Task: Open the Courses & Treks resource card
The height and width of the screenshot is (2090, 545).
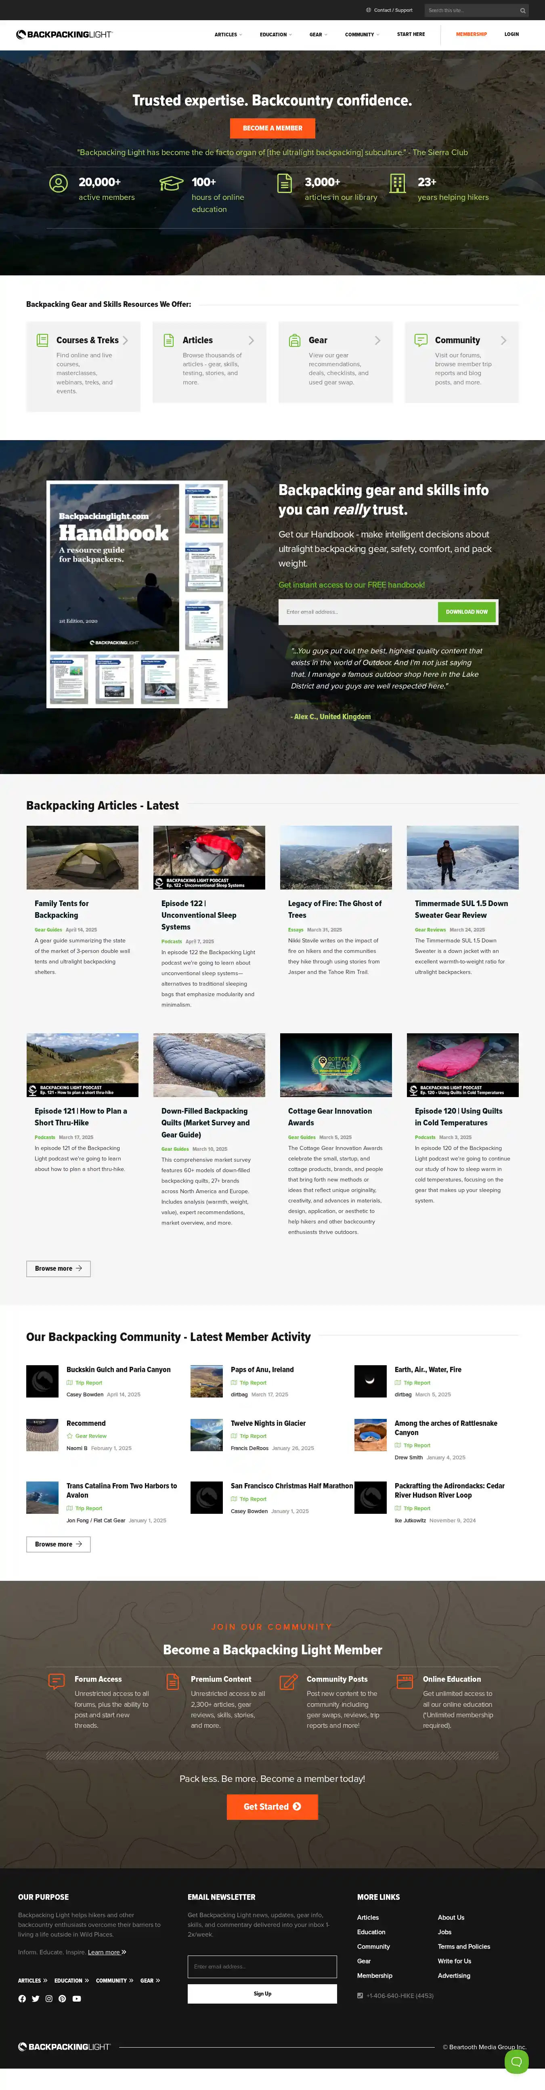Action: tap(83, 367)
